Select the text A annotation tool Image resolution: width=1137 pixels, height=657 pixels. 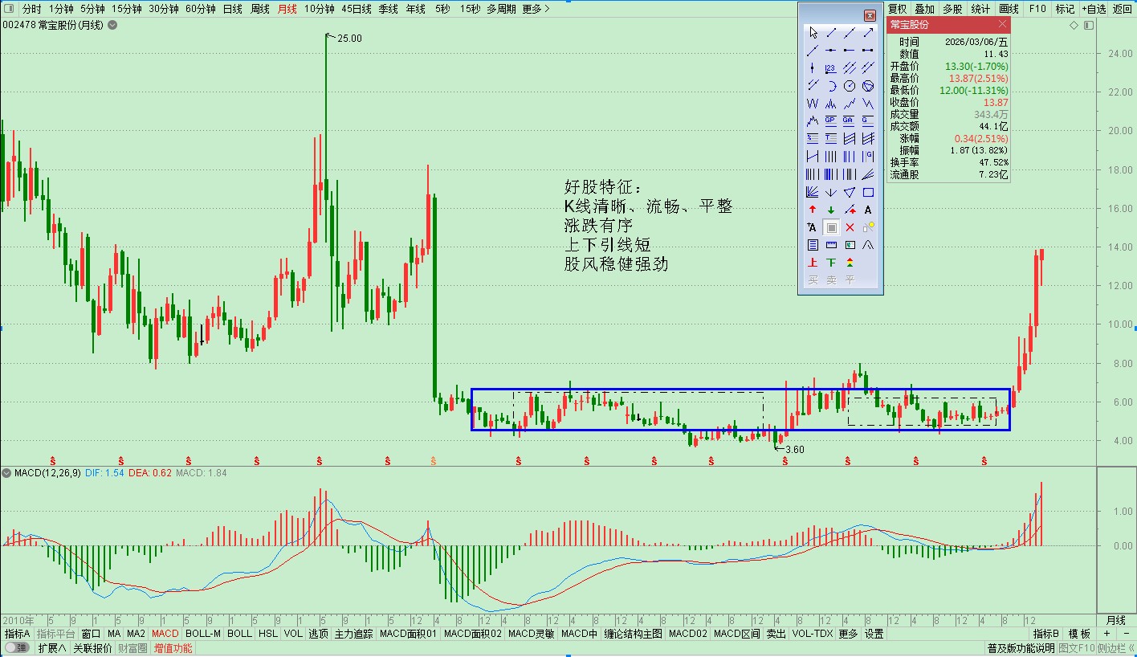(868, 210)
